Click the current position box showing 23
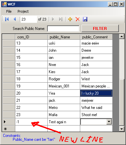This screenshot has height=145, width=126. coord(29,19)
